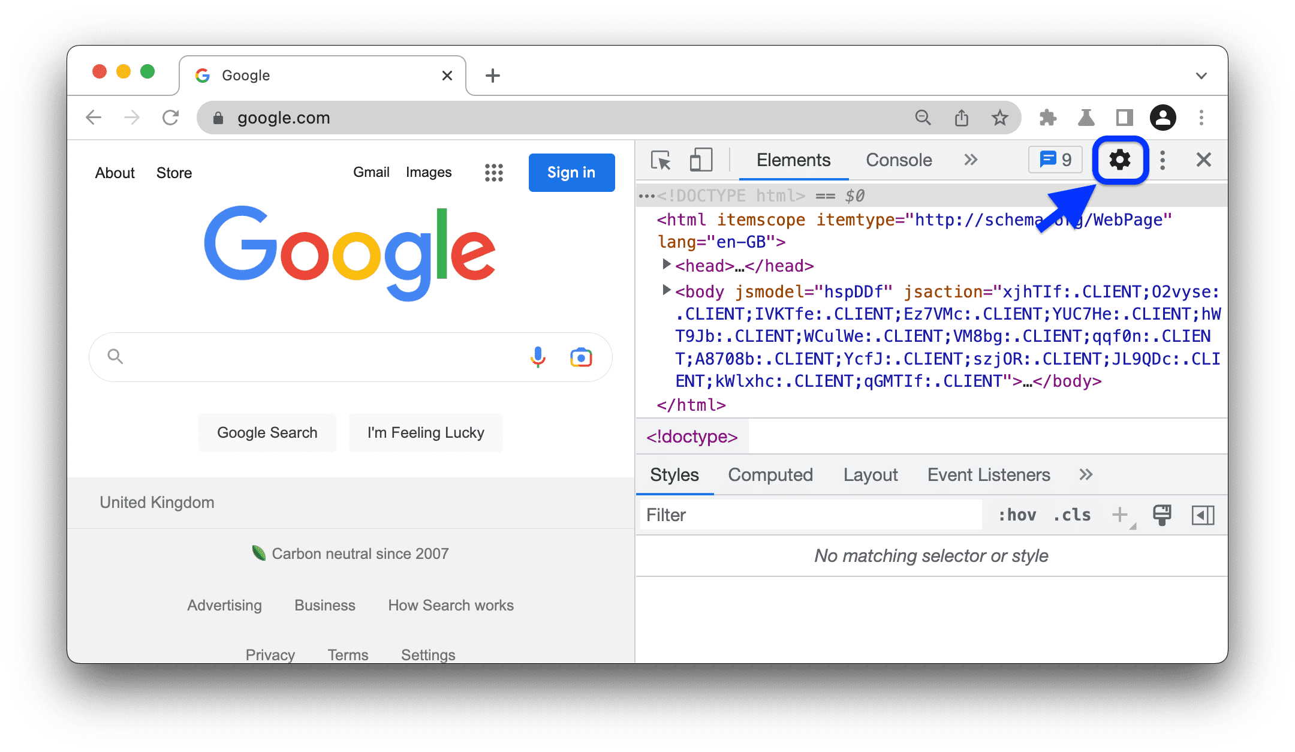The image size is (1295, 752).
Task: Click I'm Feeling Lucky button
Action: [425, 434]
